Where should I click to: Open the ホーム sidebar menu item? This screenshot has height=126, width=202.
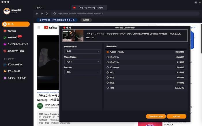point(16,24)
